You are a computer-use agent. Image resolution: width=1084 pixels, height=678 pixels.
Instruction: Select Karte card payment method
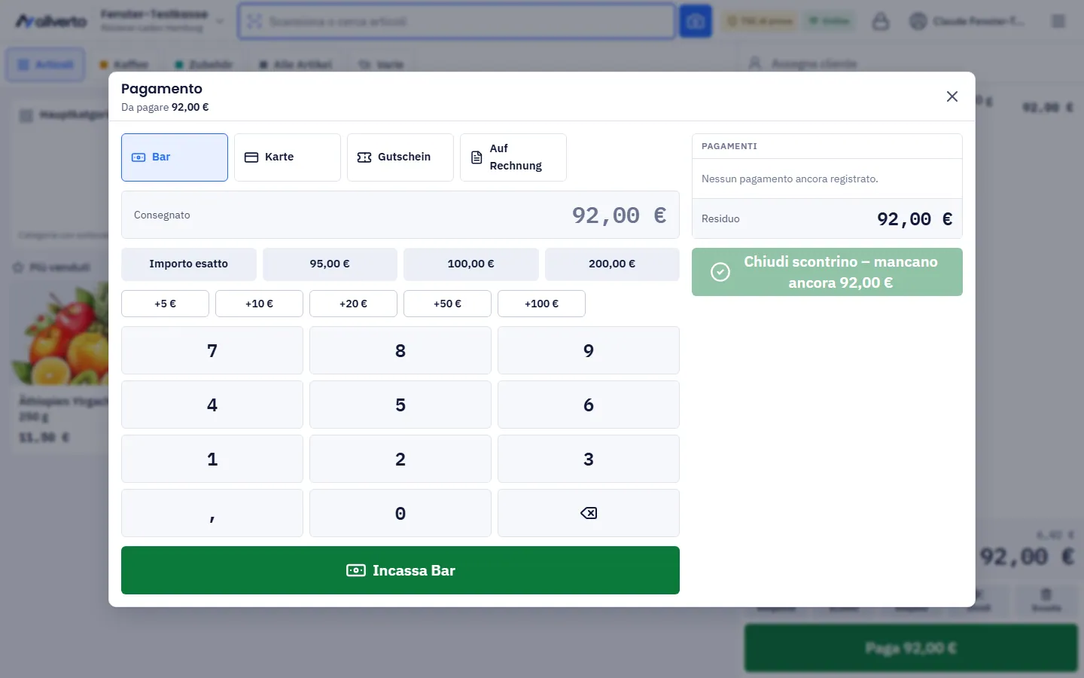point(288,157)
